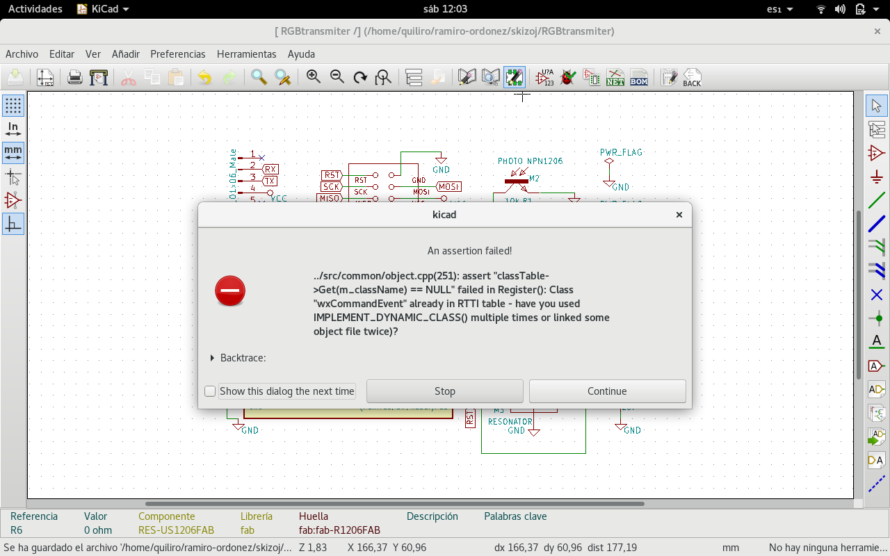
Task: Open the es1 keyboard layout dropdown
Action: click(778, 9)
